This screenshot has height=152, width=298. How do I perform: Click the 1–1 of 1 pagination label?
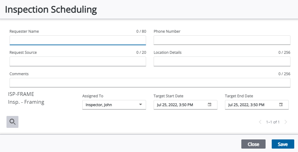coord(273,122)
